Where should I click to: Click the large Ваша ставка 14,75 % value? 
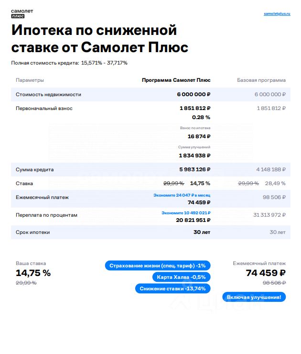click(33, 273)
